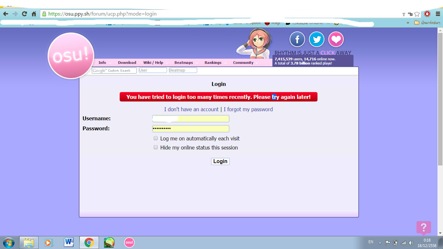Click the Username input field

(191, 119)
